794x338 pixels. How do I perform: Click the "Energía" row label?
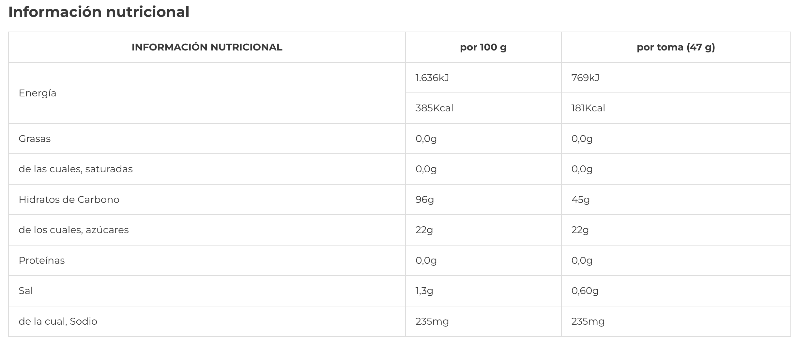38,93
